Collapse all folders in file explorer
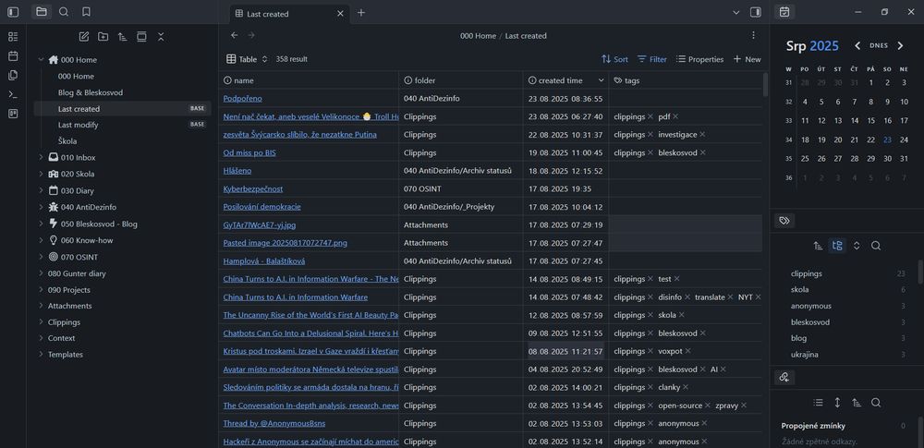924x448 pixels. (x=161, y=37)
